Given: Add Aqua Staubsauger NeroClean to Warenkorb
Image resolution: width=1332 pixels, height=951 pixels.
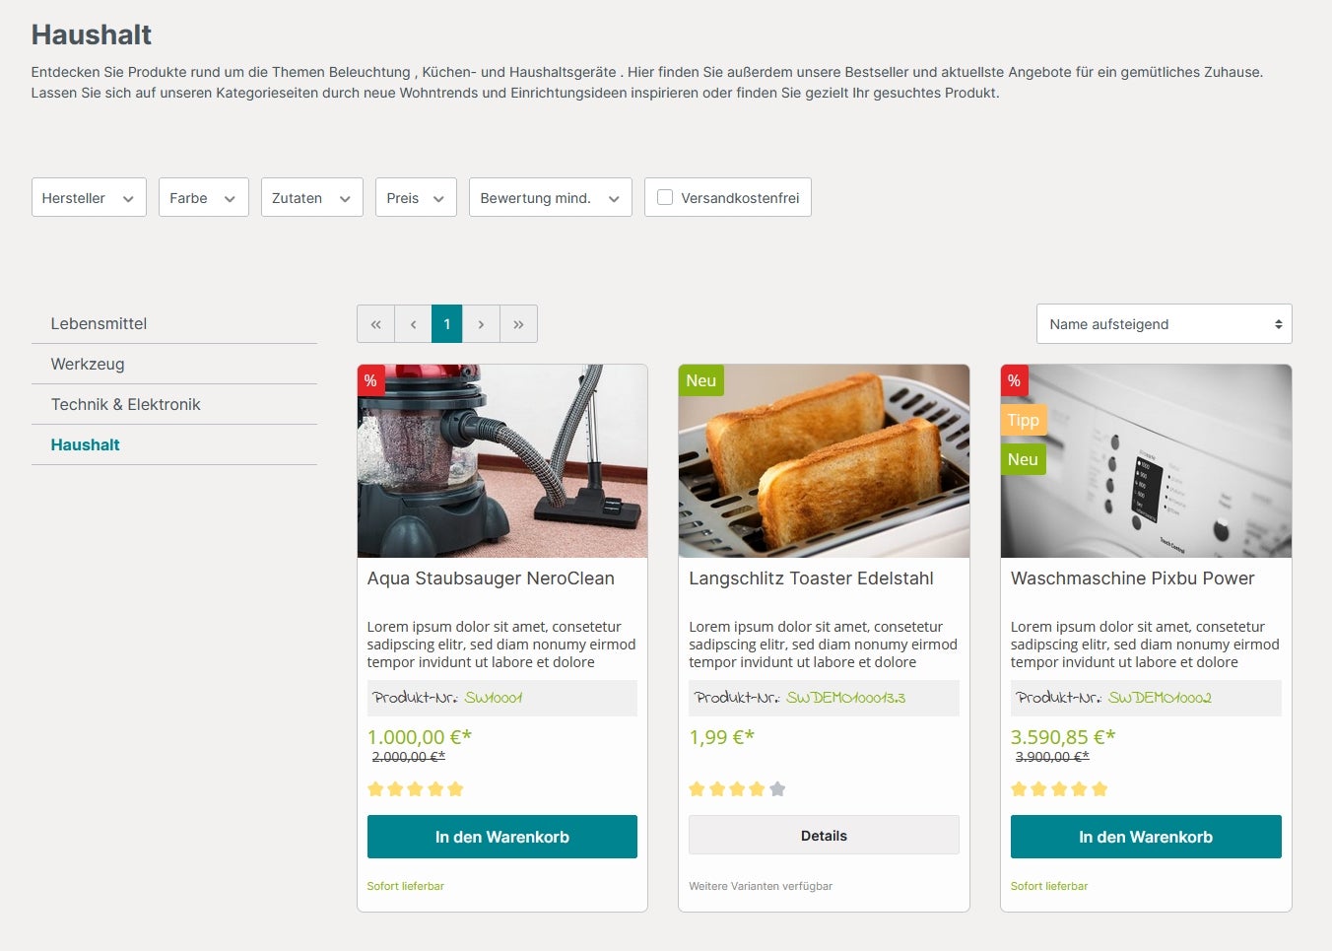Looking at the screenshot, I should (x=501, y=837).
